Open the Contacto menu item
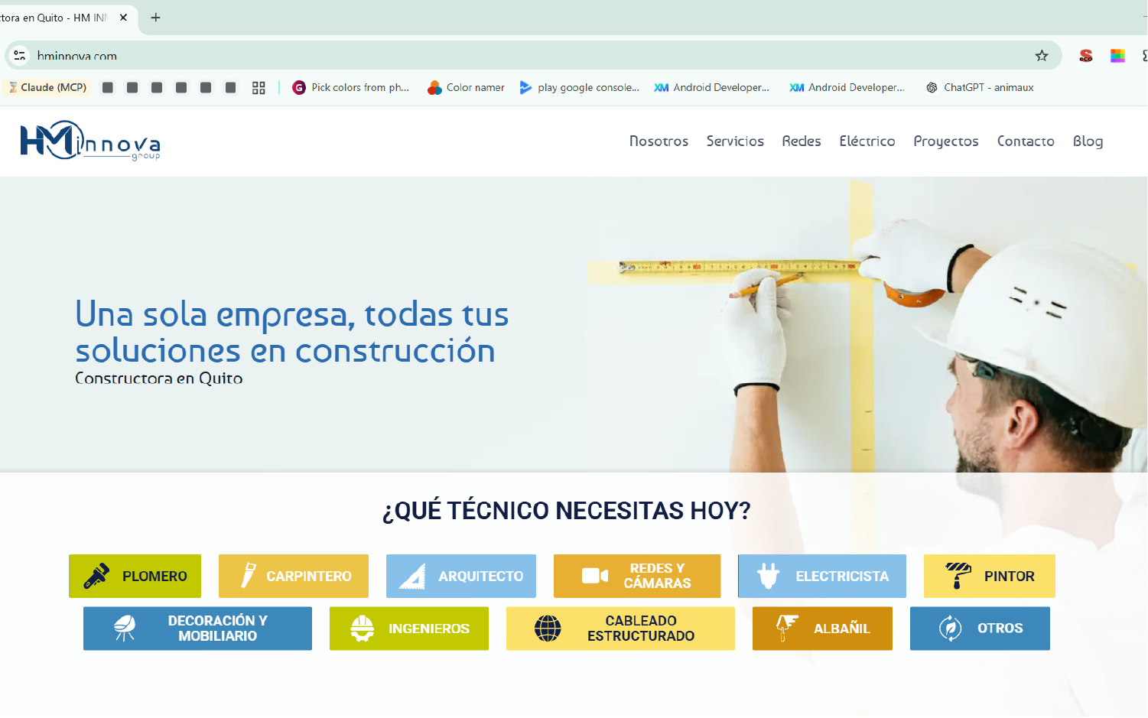The image size is (1148, 718). (x=1026, y=141)
